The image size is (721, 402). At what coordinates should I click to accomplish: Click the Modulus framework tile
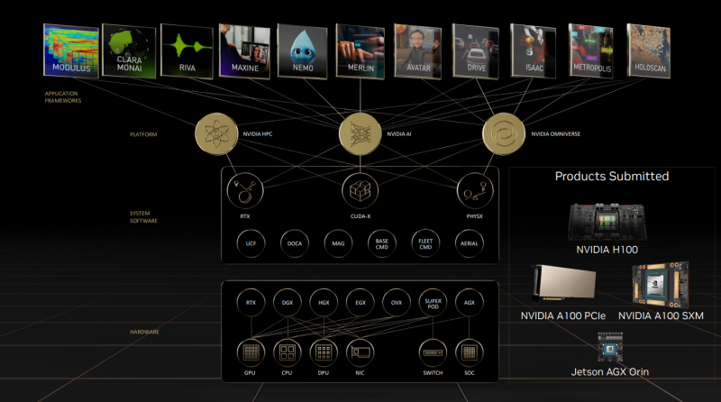pos(71,50)
